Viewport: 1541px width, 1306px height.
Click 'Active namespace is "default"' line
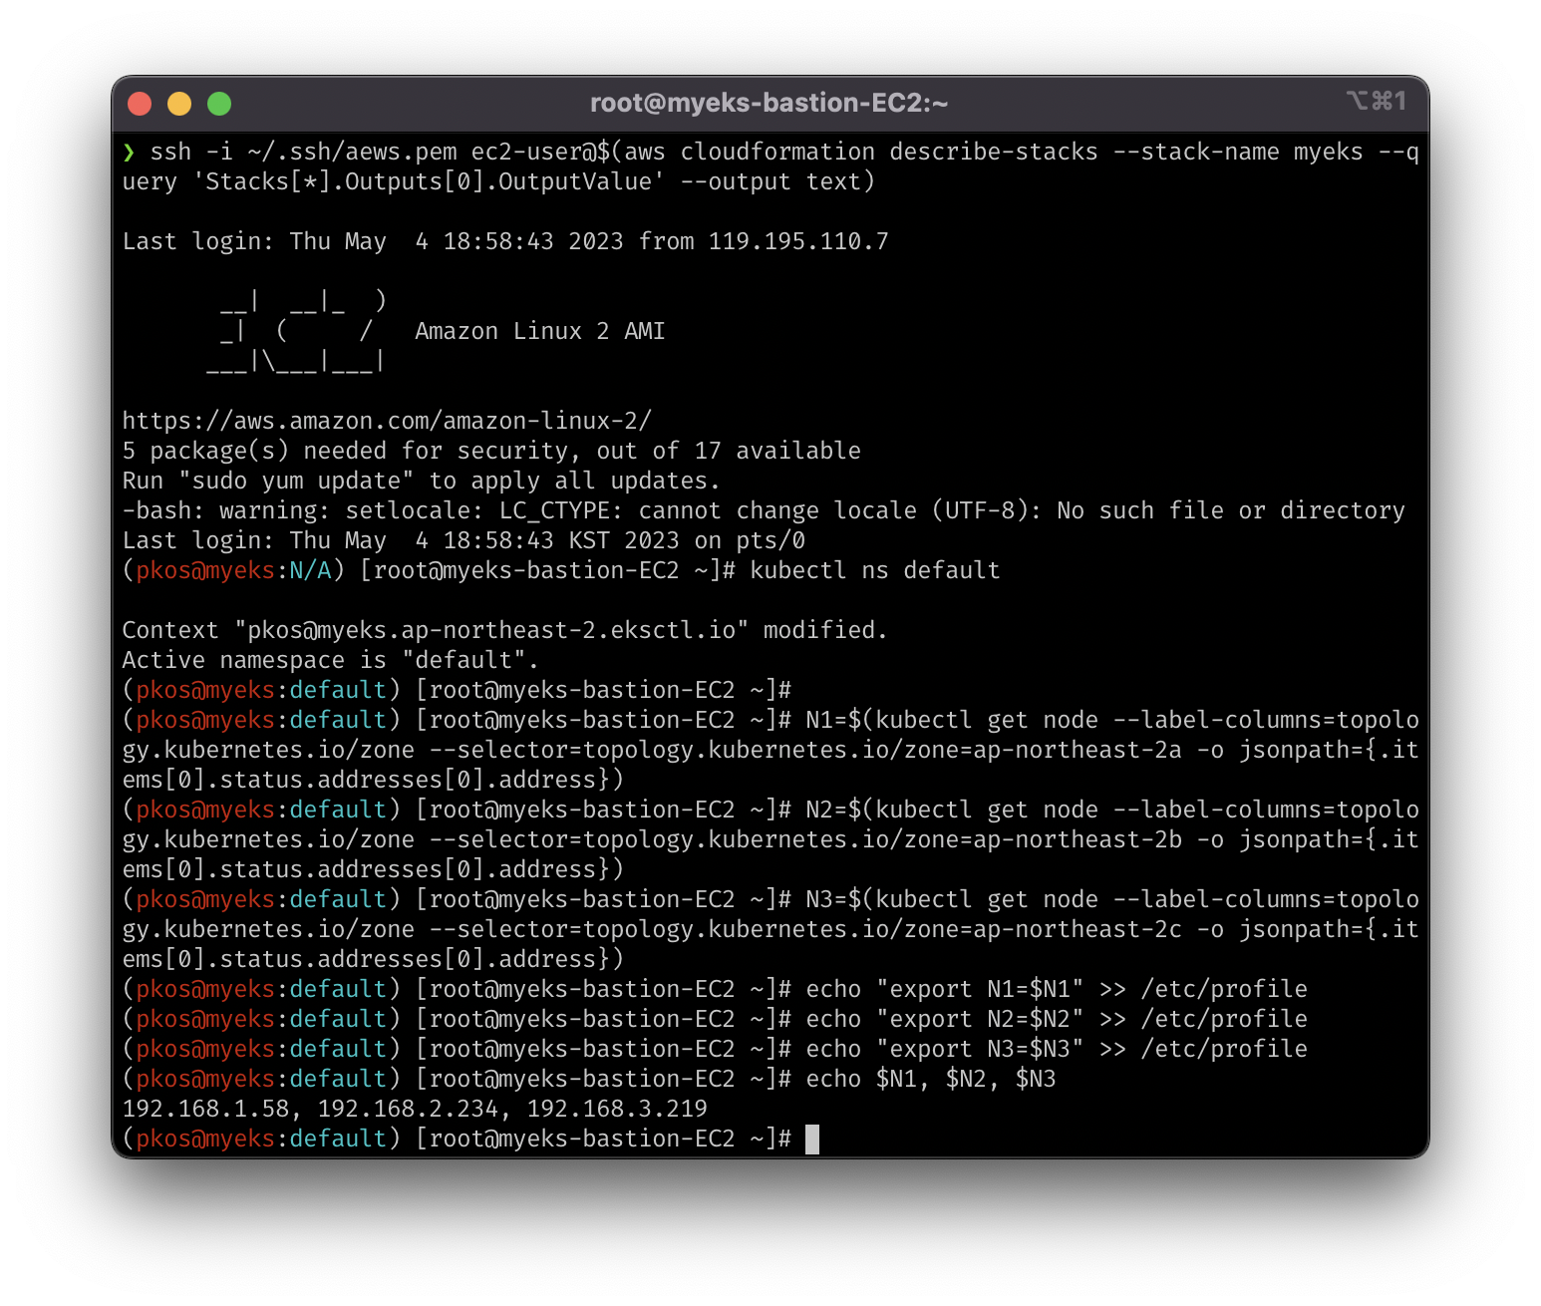point(330,660)
